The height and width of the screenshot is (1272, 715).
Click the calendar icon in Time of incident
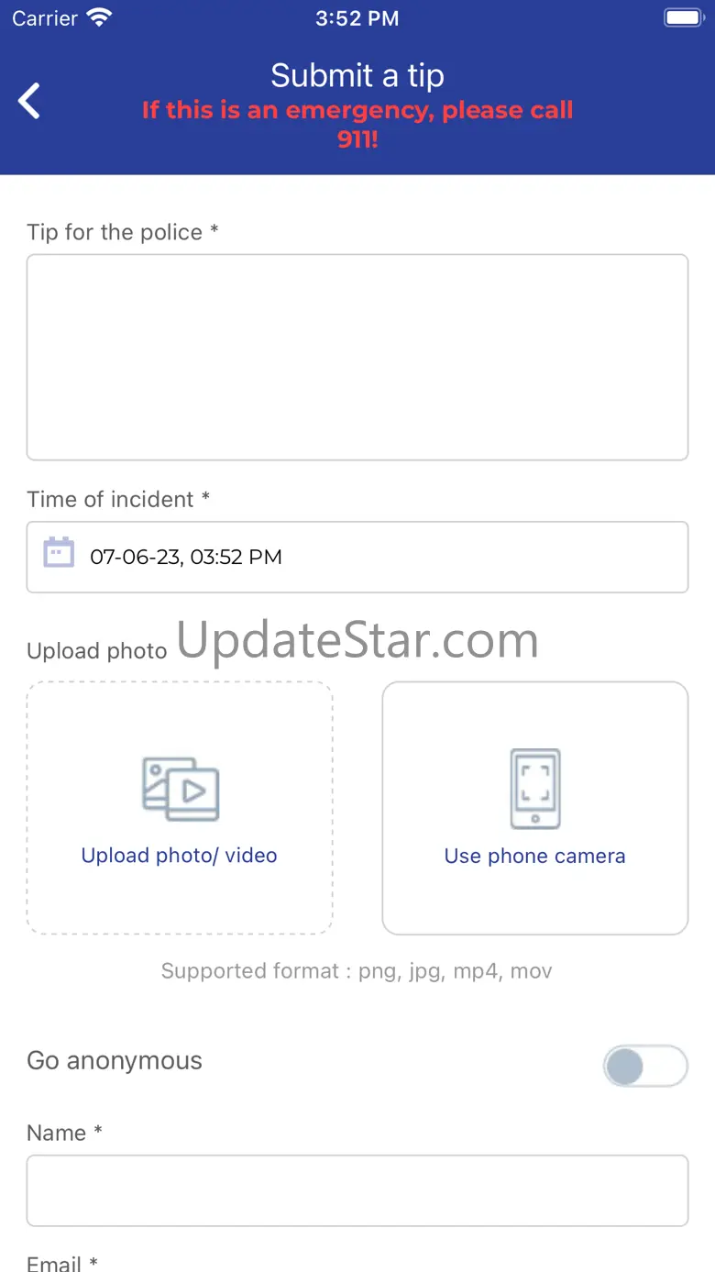(x=59, y=553)
